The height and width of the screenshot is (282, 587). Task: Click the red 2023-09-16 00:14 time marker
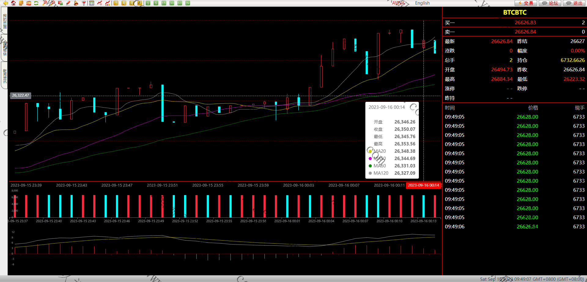(423, 185)
